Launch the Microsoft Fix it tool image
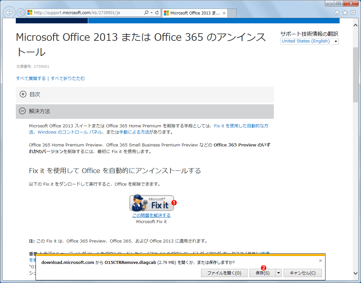Image resolution: width=361 pixels, height=283 pixels. [x=152, y=203]
